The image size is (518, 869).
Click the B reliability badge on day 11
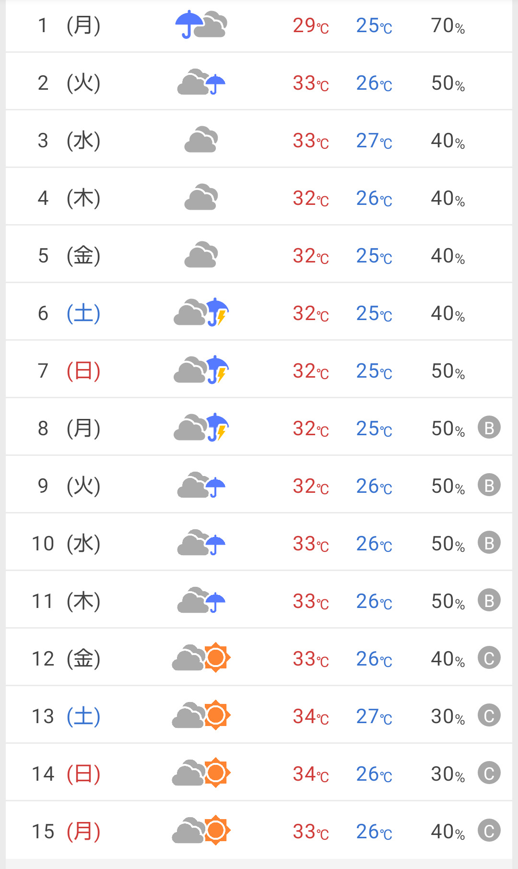tap(489, 600)
